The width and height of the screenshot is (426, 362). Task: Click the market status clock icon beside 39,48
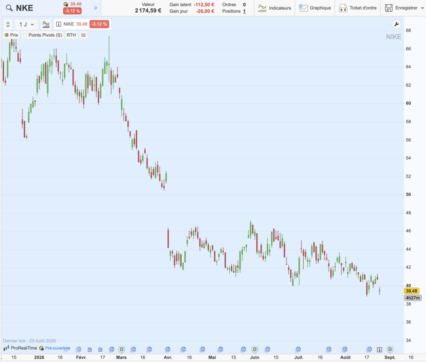click(x=66, y=4)
